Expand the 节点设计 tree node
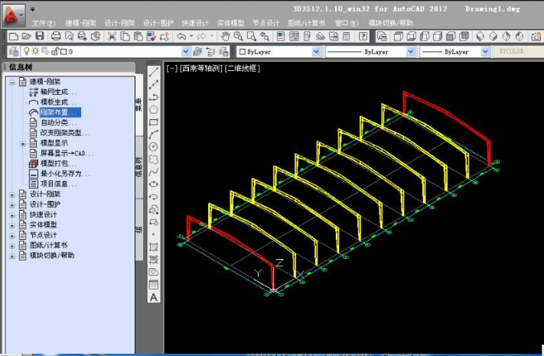The image size is (544, 356). tap(12, 235)
